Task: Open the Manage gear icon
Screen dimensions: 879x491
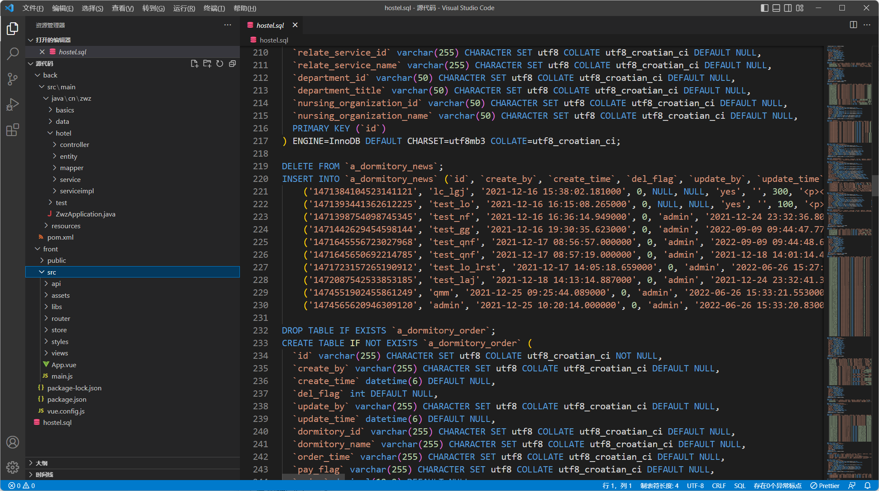Action: (x=13, y=467)
